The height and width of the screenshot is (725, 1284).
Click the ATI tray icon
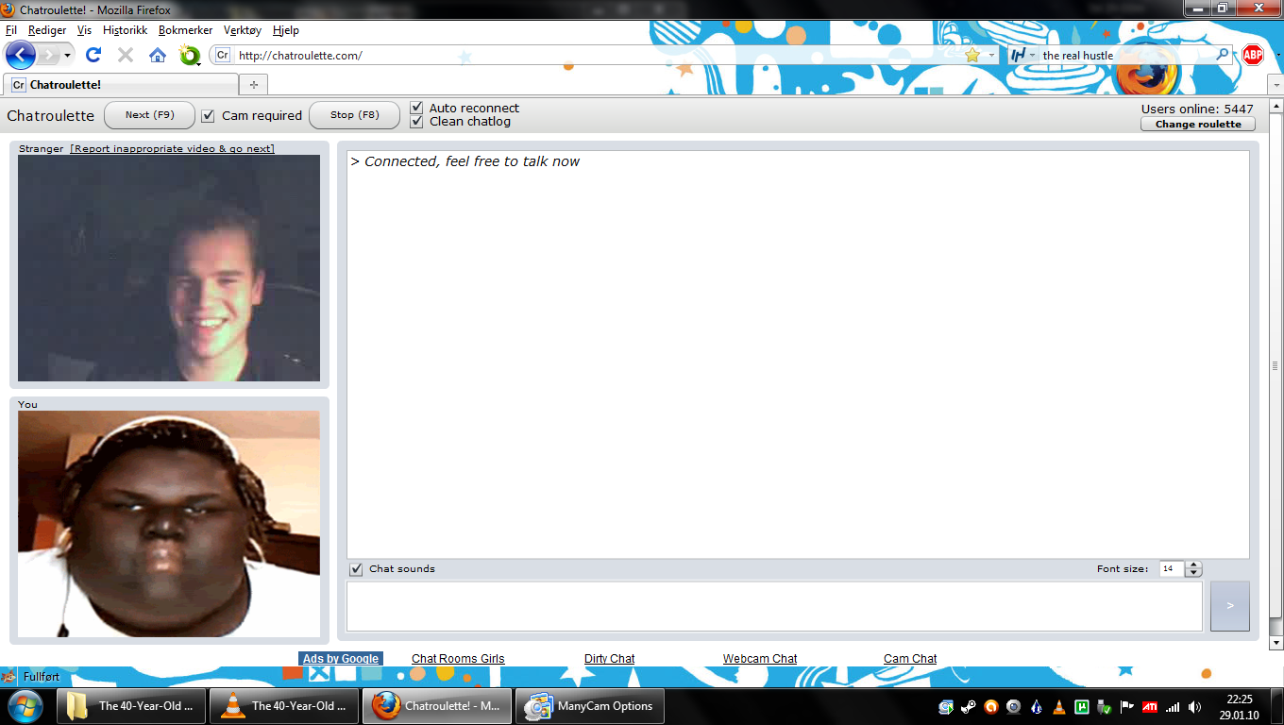(x=1150, y=706)
